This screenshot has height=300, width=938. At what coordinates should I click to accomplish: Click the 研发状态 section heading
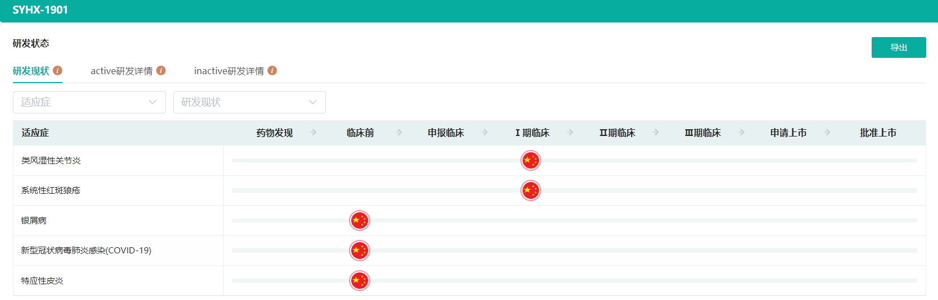tap(31, 43)
